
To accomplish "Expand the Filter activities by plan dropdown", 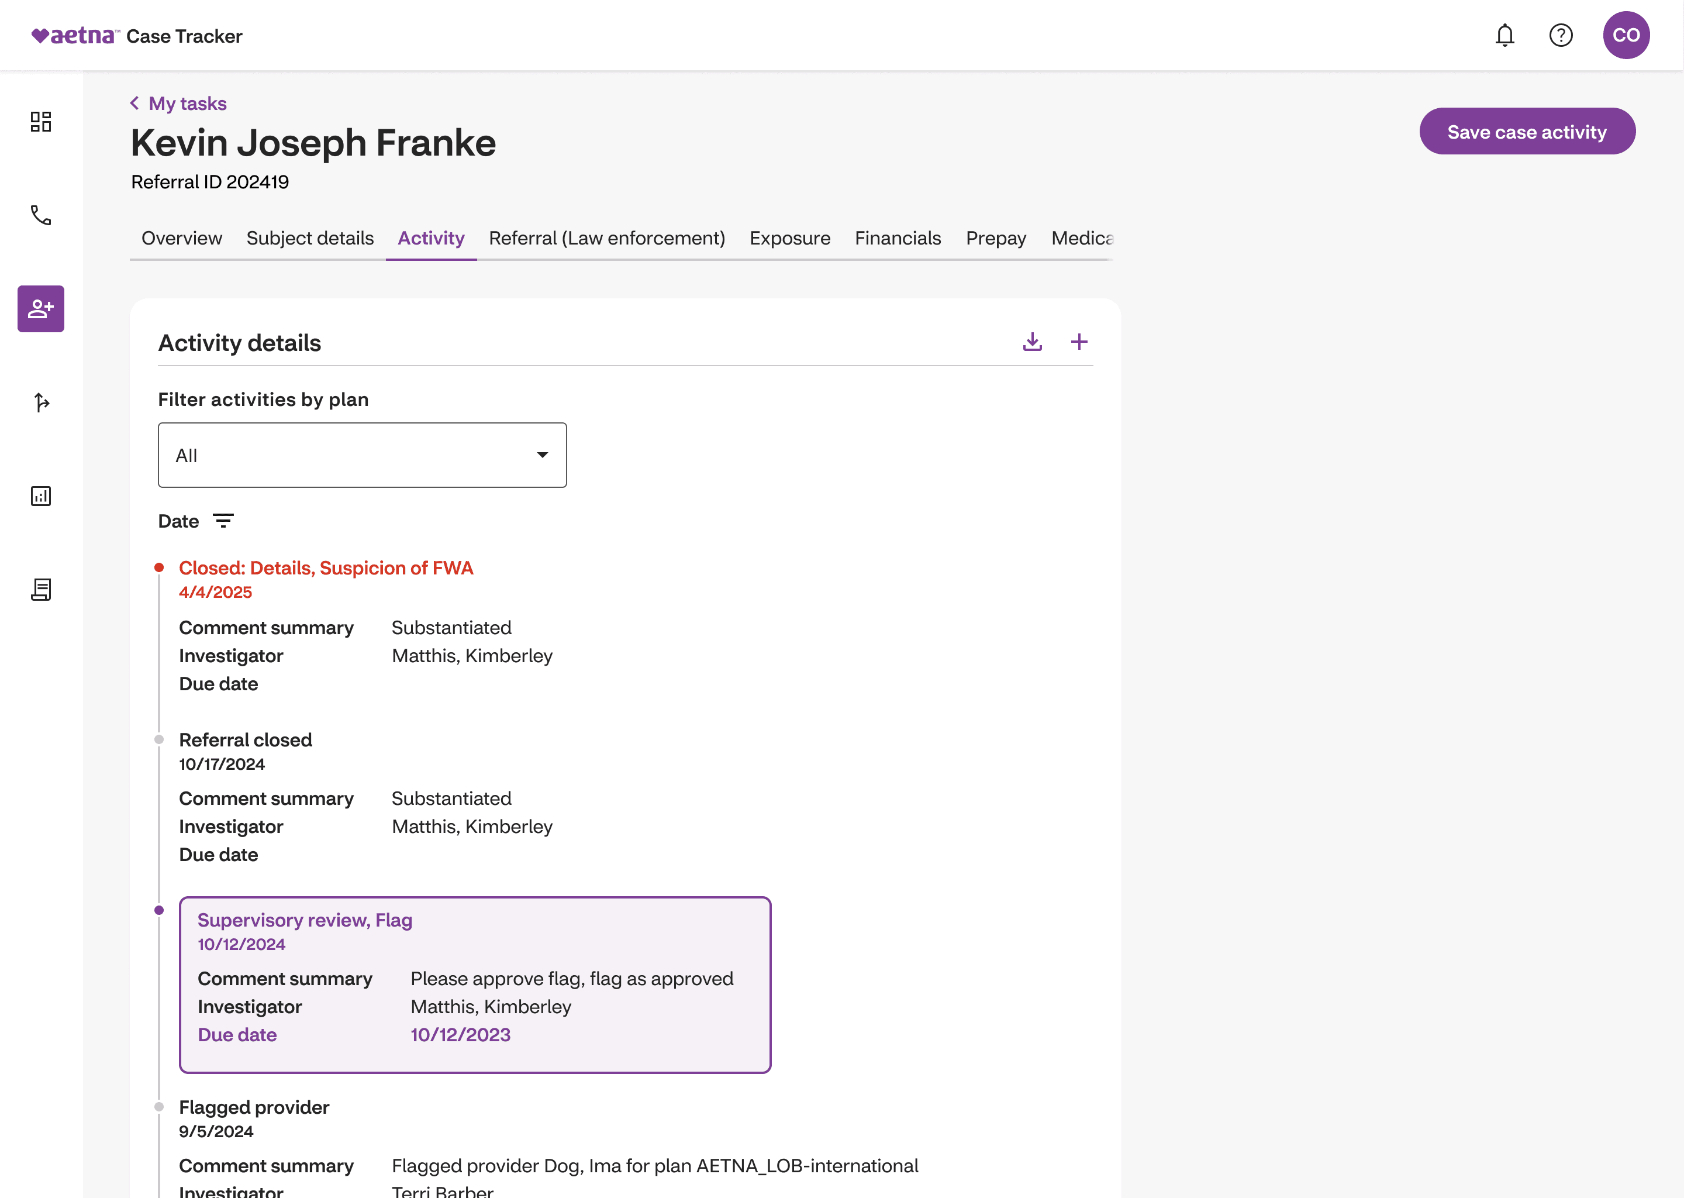I will (x=362, y=455).
